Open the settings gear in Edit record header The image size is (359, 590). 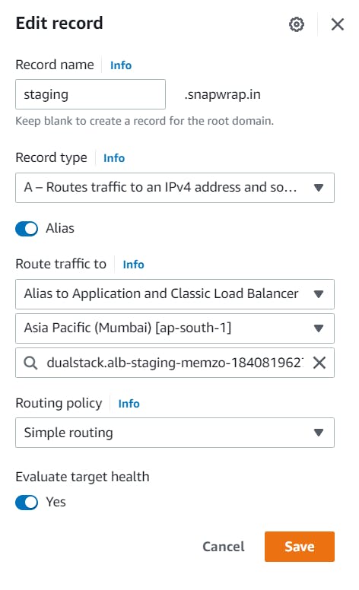pyautogui.click(x=296, y=24)
